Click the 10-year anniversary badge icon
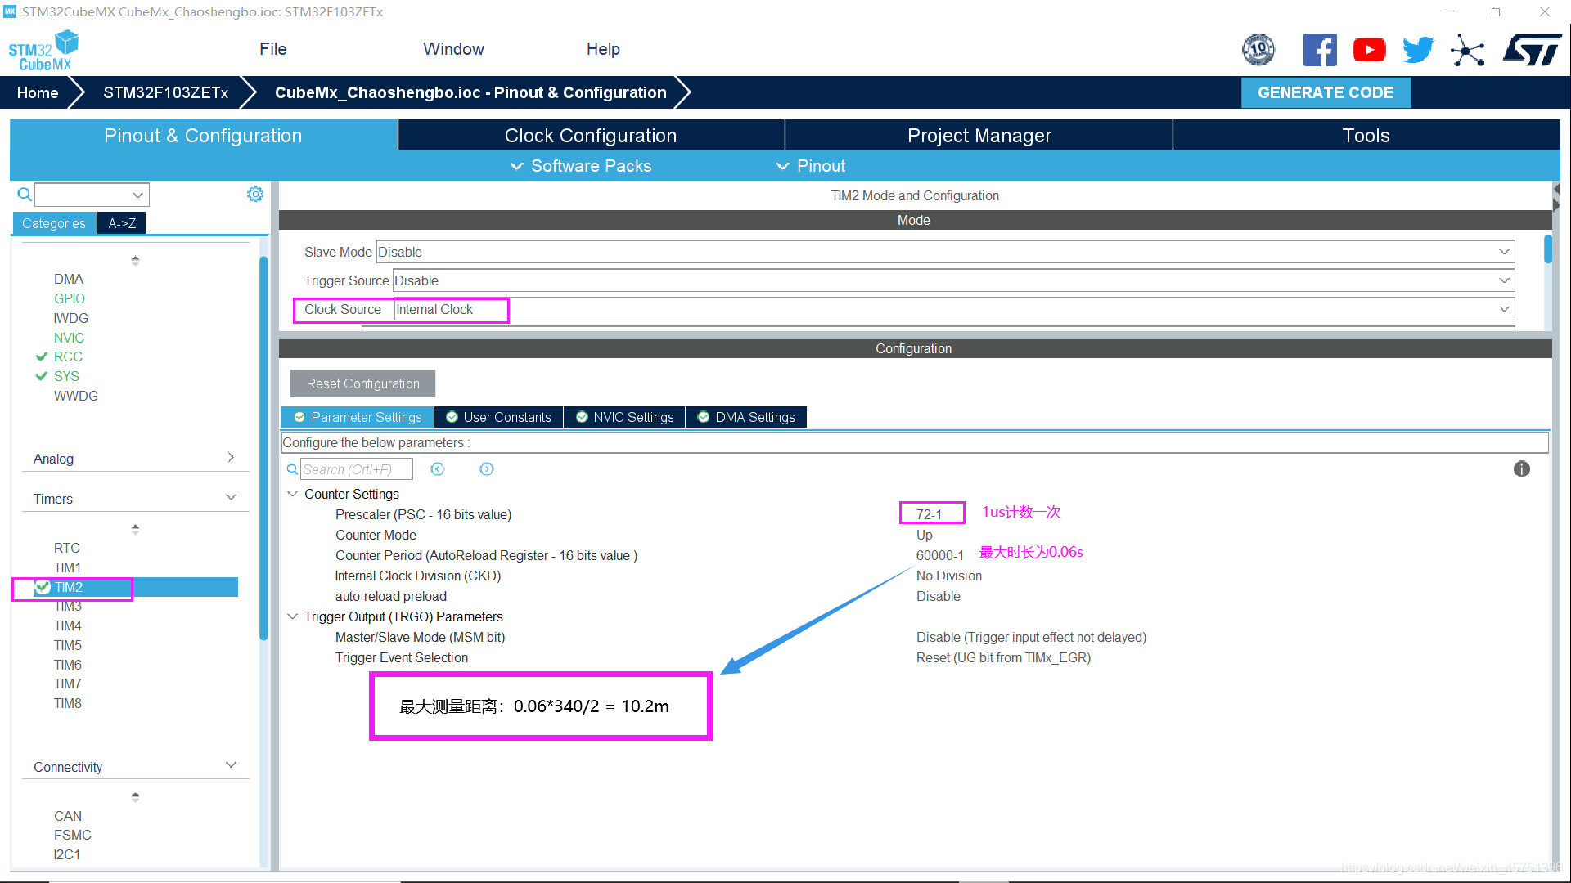Viewport: 1571px width, 883px height. [x=1258, y=51]
